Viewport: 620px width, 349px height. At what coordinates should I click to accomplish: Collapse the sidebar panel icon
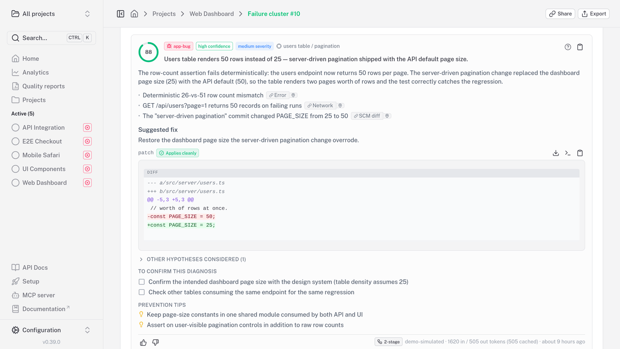[x=121, y=14]
